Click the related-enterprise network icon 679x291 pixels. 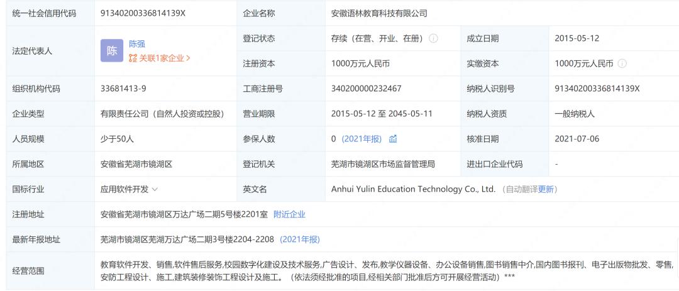[x=133, y=58]
